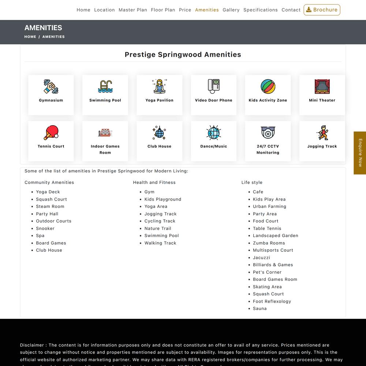Viewport: 366px width, 366px height.
Task: Click the Gymnasium dumbbell icon
Action: pos(51,87)
